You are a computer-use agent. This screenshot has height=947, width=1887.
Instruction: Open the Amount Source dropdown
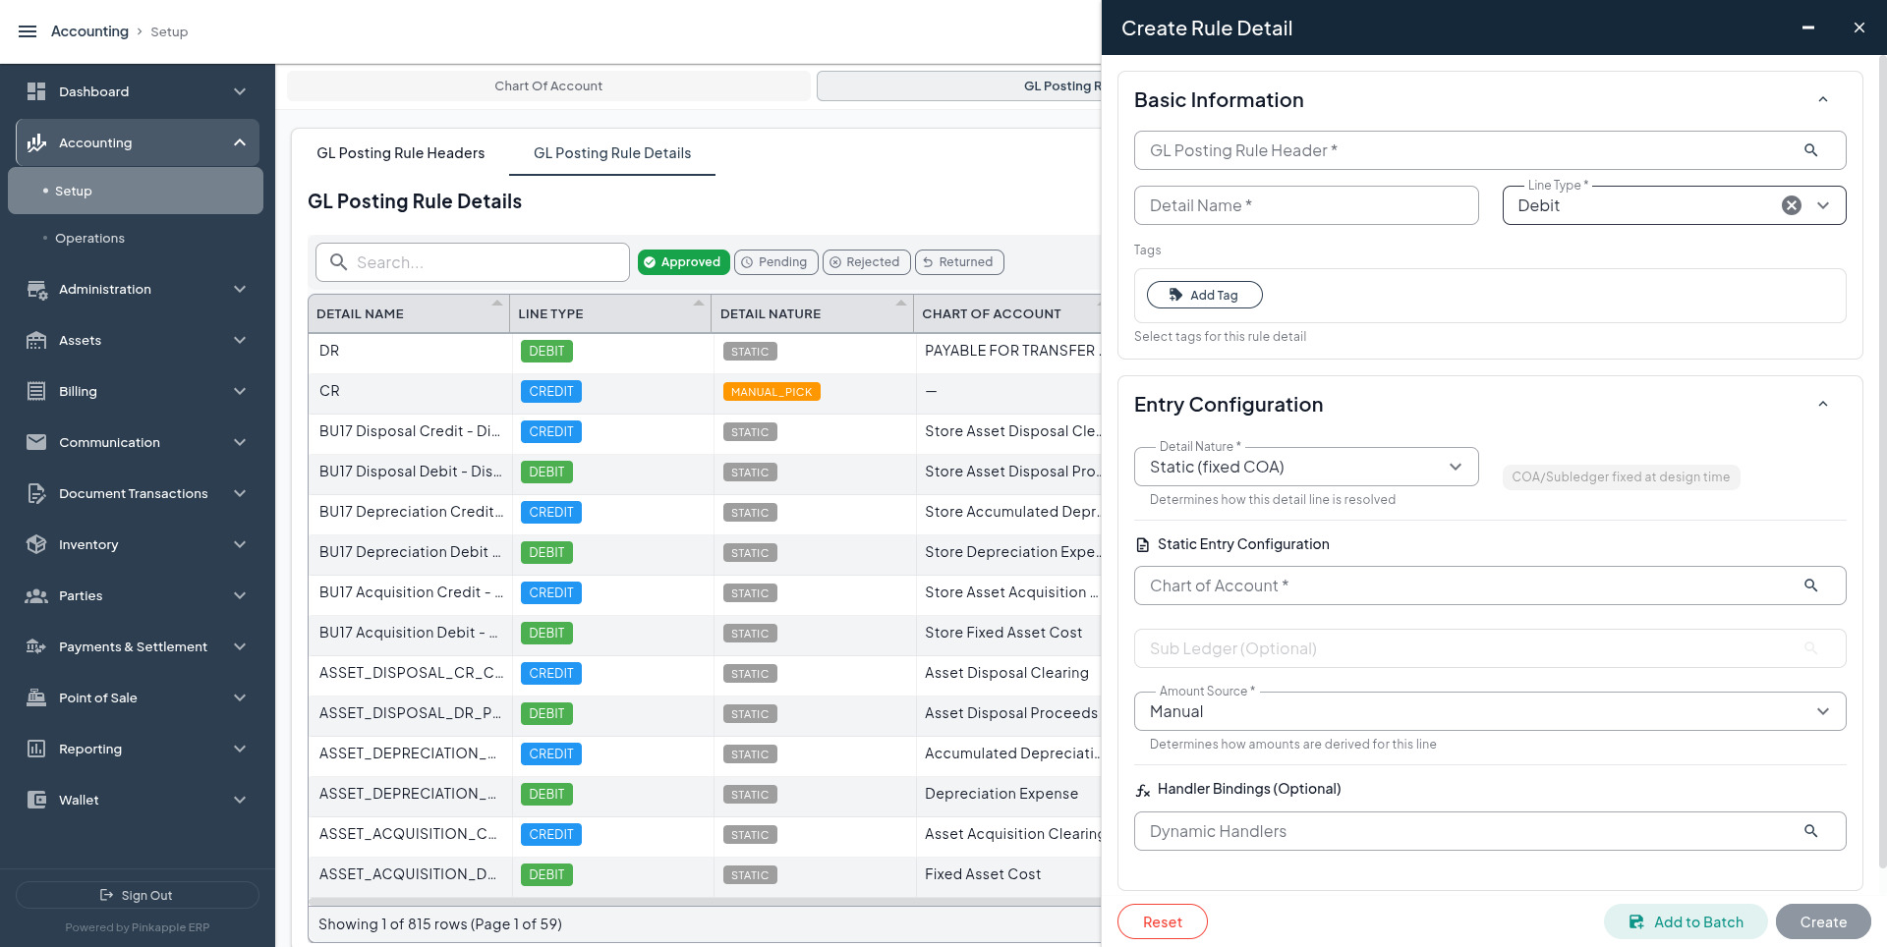click(x=1823, y=711)
